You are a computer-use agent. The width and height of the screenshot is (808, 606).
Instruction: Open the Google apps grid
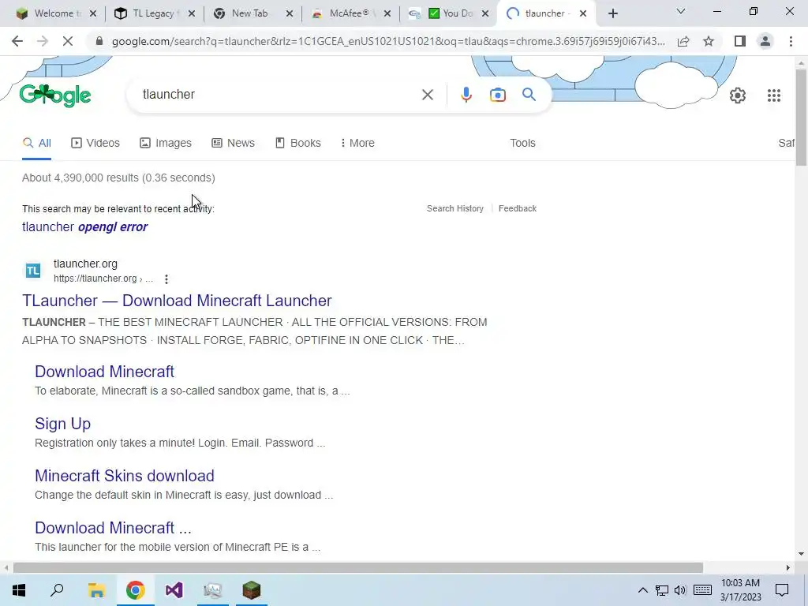click(x=773, y=95)
